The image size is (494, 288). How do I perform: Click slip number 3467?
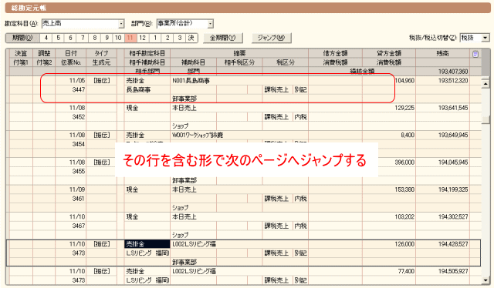79,226
